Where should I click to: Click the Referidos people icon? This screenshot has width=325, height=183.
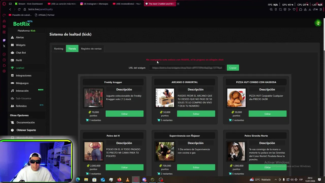12,106
